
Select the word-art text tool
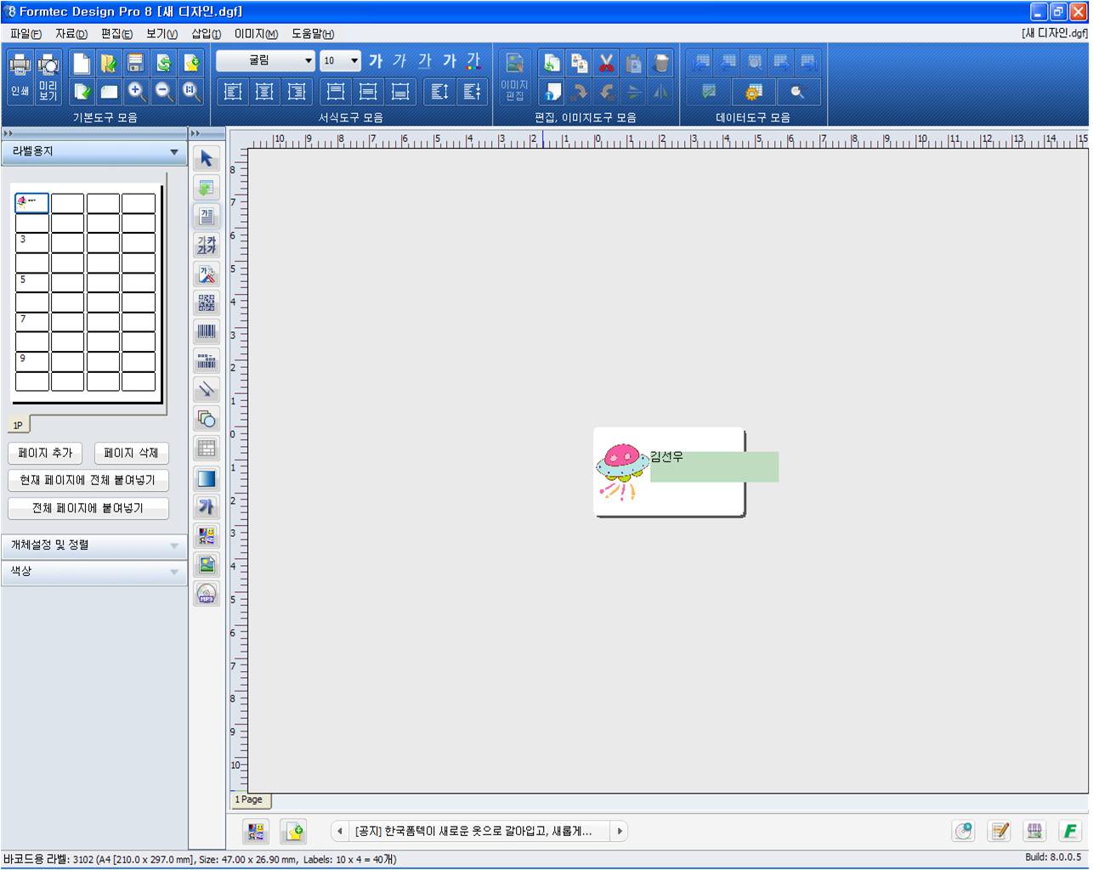point(207,506)
